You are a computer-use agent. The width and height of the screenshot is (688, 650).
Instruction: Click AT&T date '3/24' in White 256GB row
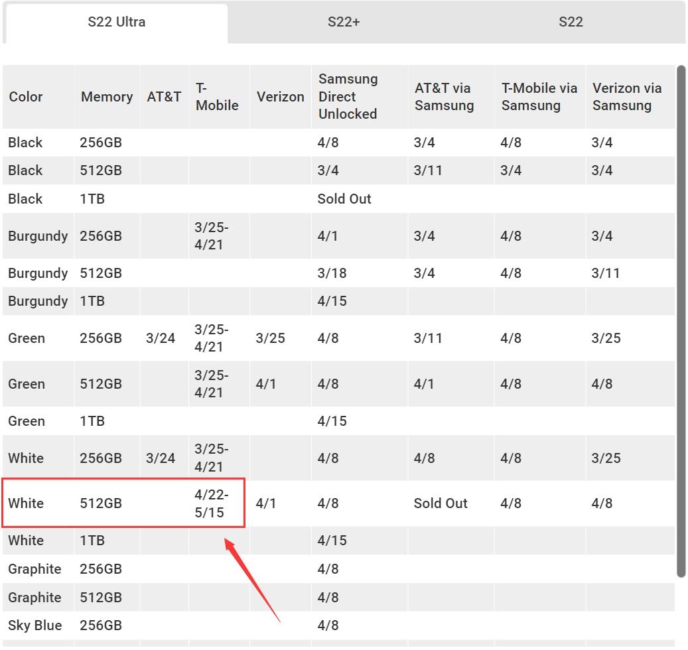coord(161,458)
